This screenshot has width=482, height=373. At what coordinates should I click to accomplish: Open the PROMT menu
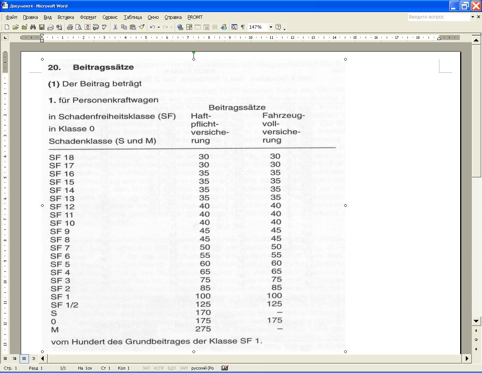point(195,17)
